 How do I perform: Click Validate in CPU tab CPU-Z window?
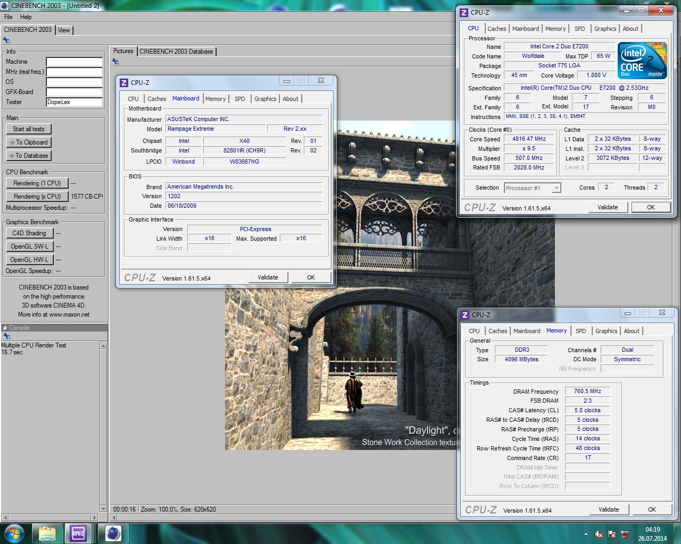pyautogui.click(x=608, y=207)
